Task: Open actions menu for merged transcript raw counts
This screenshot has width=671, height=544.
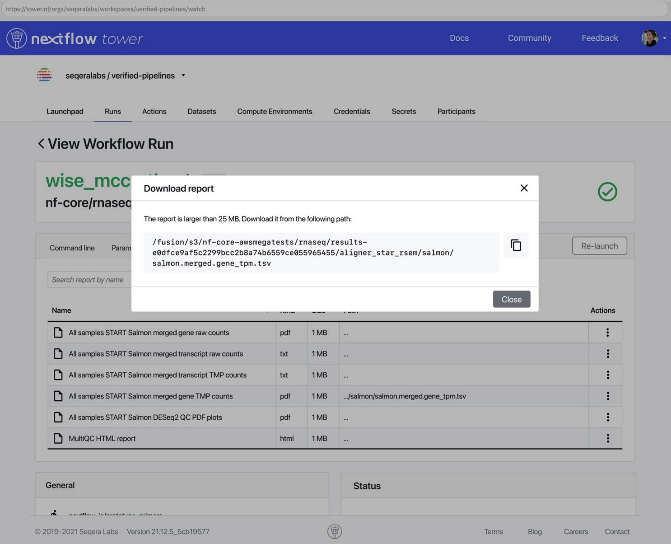Action: click(x=608, y=354)
